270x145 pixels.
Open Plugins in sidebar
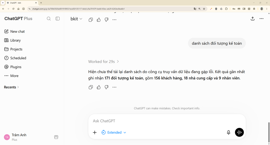click(x=13, y=67)
